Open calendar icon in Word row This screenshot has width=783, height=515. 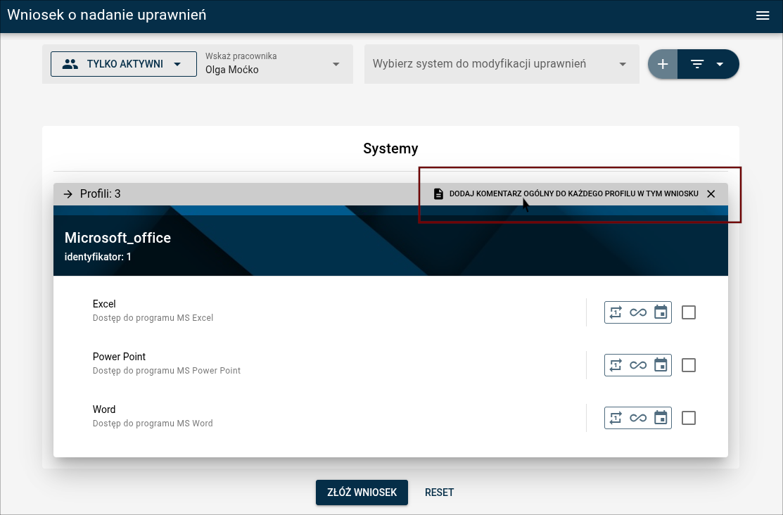[661, 418]
